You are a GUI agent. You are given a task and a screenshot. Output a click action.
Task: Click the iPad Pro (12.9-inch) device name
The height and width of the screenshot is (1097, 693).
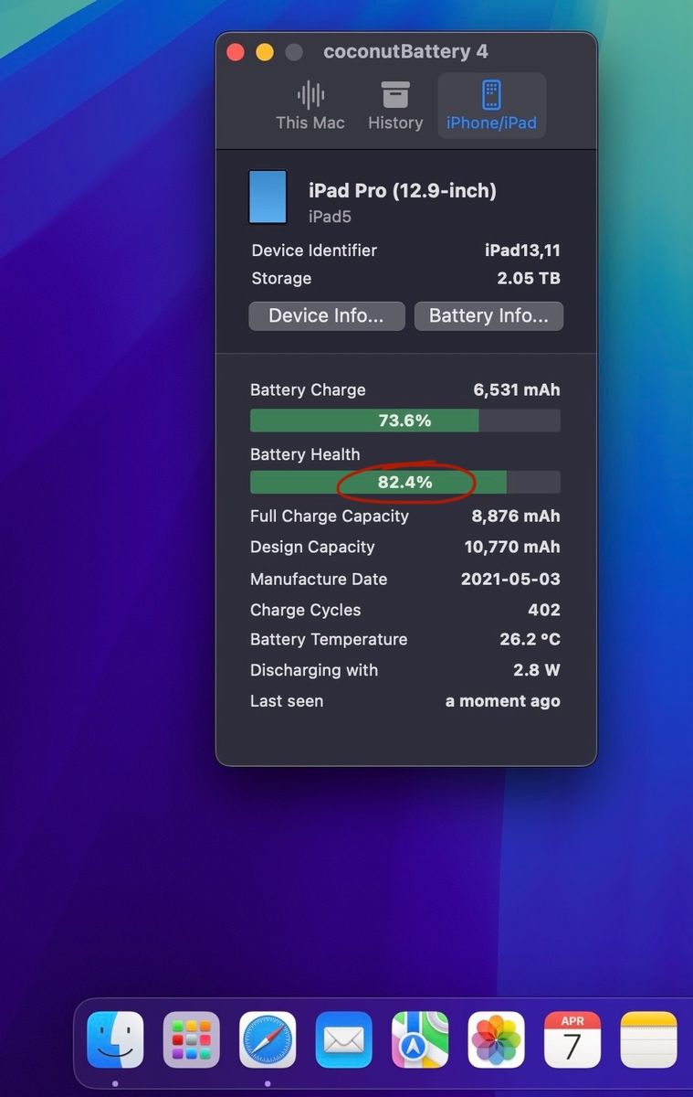click(403, 191)
